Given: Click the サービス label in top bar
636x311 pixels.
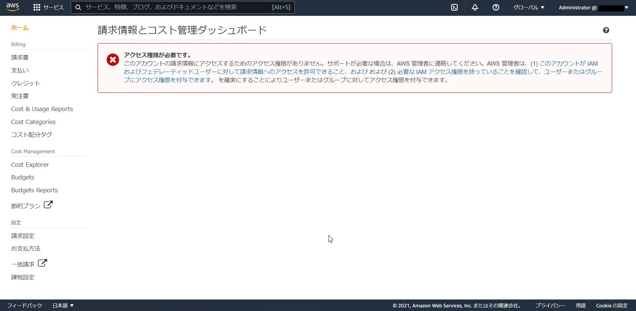Looking at the screenshot, I should (x=53, y=7).
